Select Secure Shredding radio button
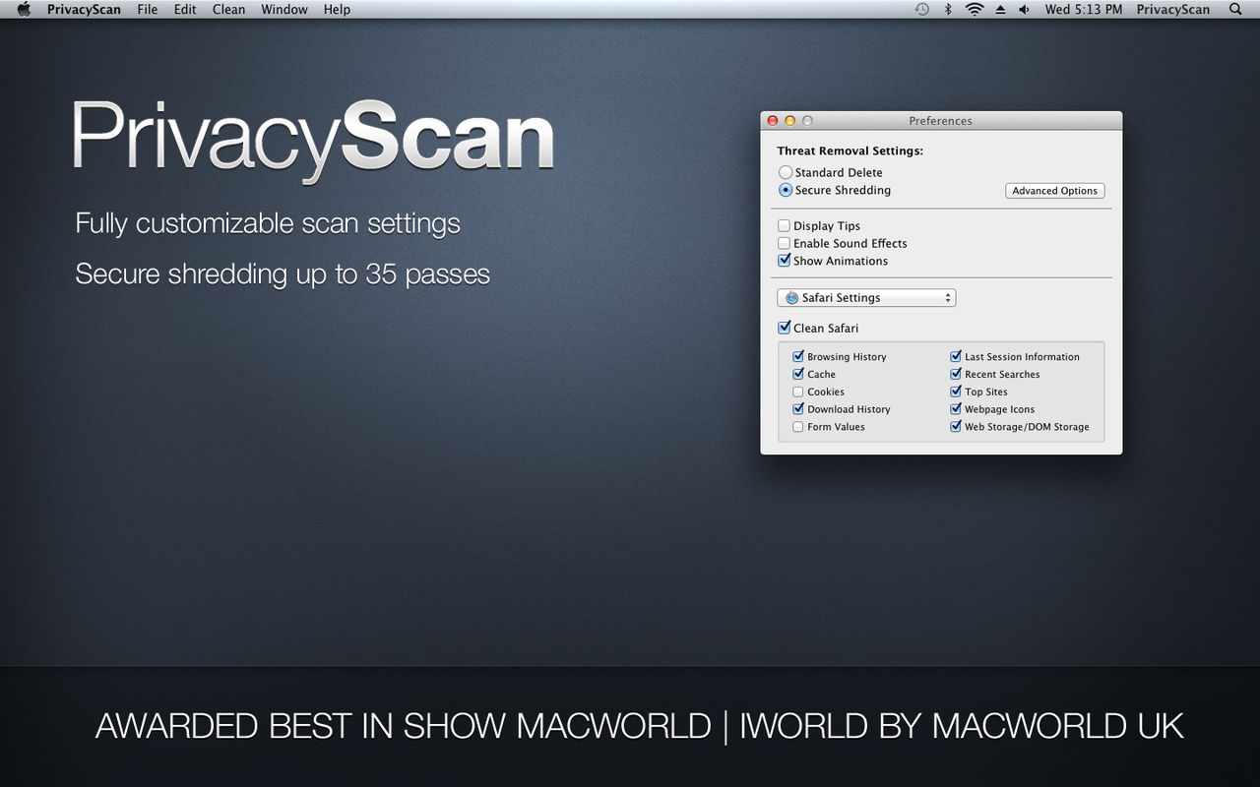 [786, 190]
